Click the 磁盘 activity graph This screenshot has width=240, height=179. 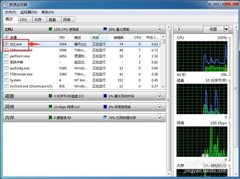pos(202,99)
